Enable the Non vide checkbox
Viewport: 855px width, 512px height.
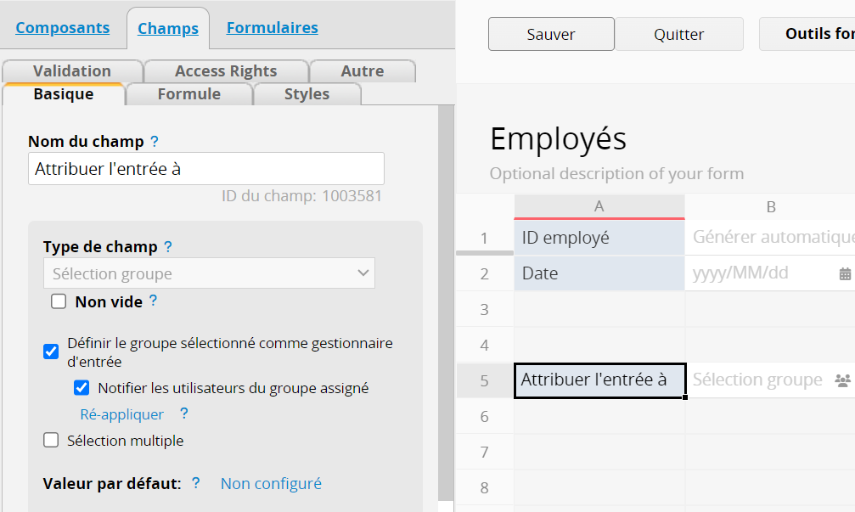pos(59,301)
